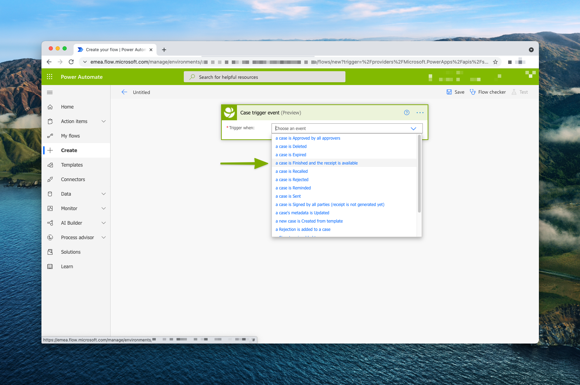Click the Learn book icon

click(x=50, y=266)
